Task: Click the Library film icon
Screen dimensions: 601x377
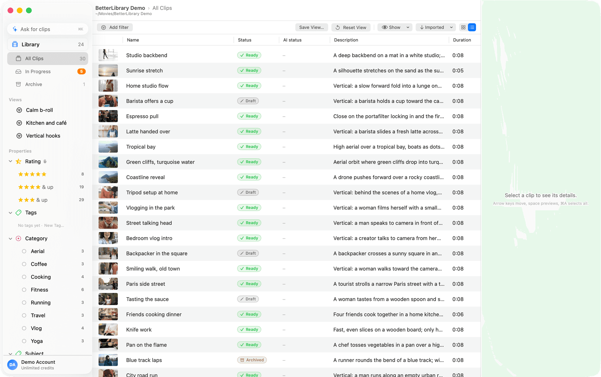Action: tap(15, 44)
